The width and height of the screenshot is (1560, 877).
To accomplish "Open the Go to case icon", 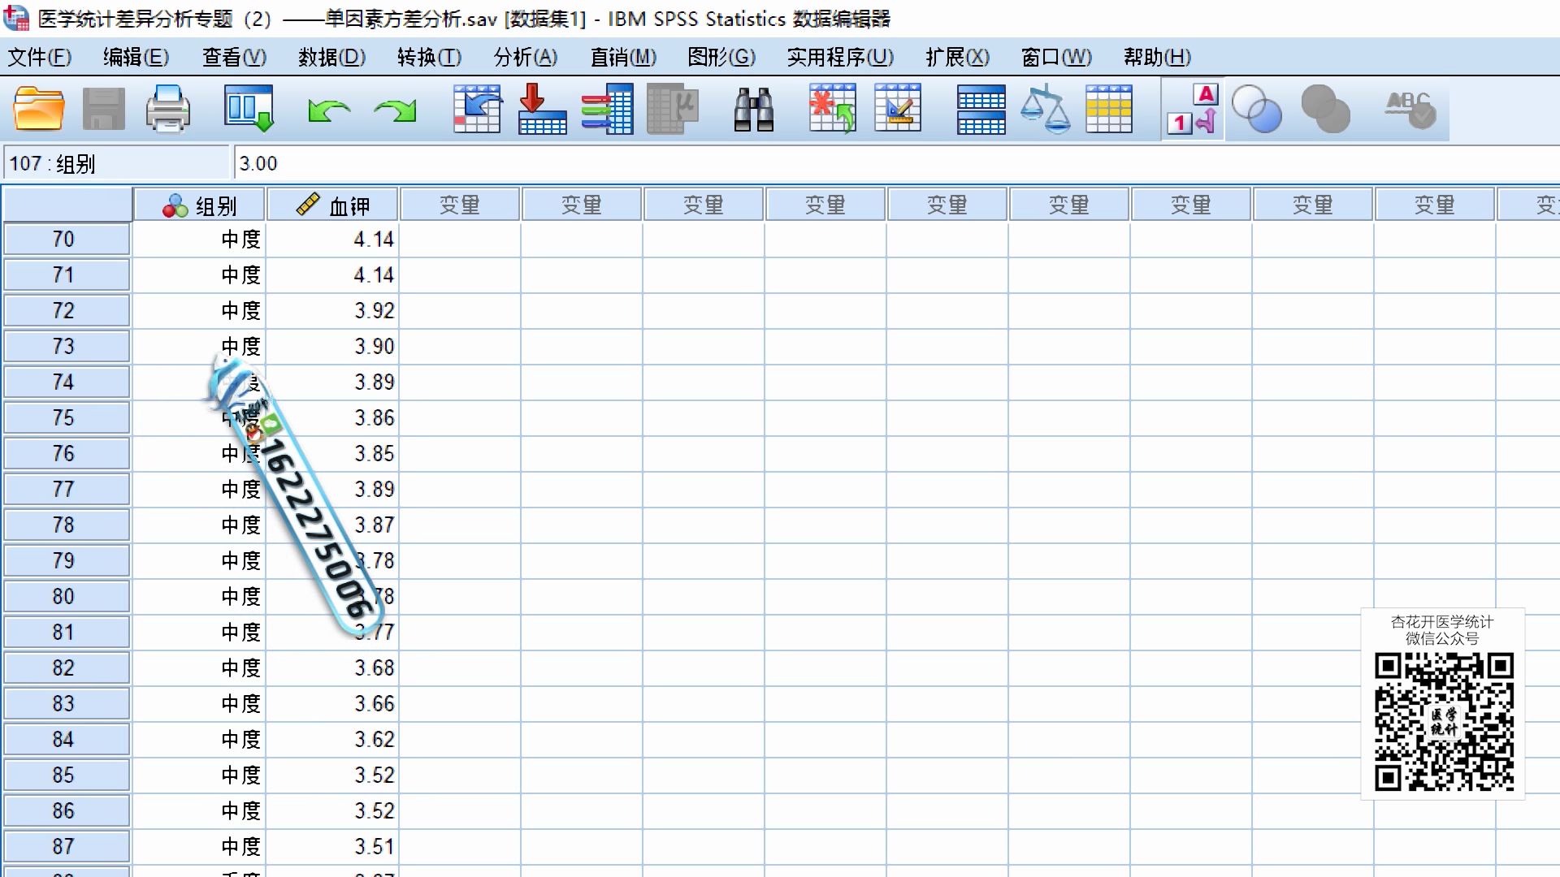I will tap(477, 110).
